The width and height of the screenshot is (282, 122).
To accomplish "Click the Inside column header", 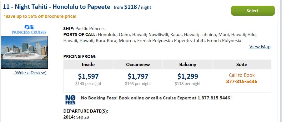I will [88, 64].
